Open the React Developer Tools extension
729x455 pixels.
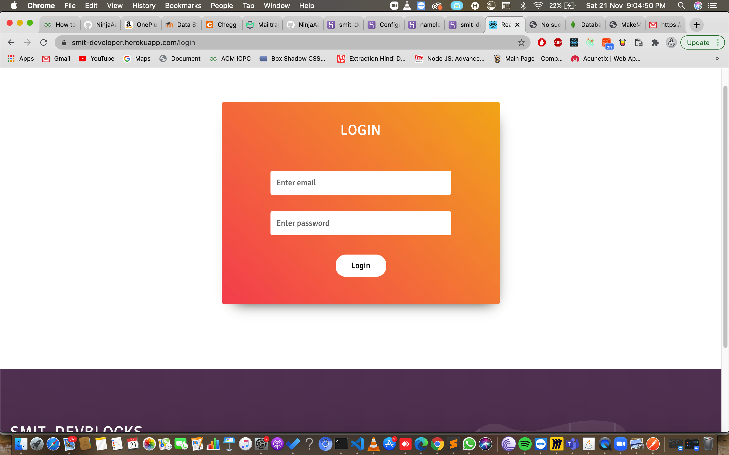pyautogui.click(x=574, y=42)
